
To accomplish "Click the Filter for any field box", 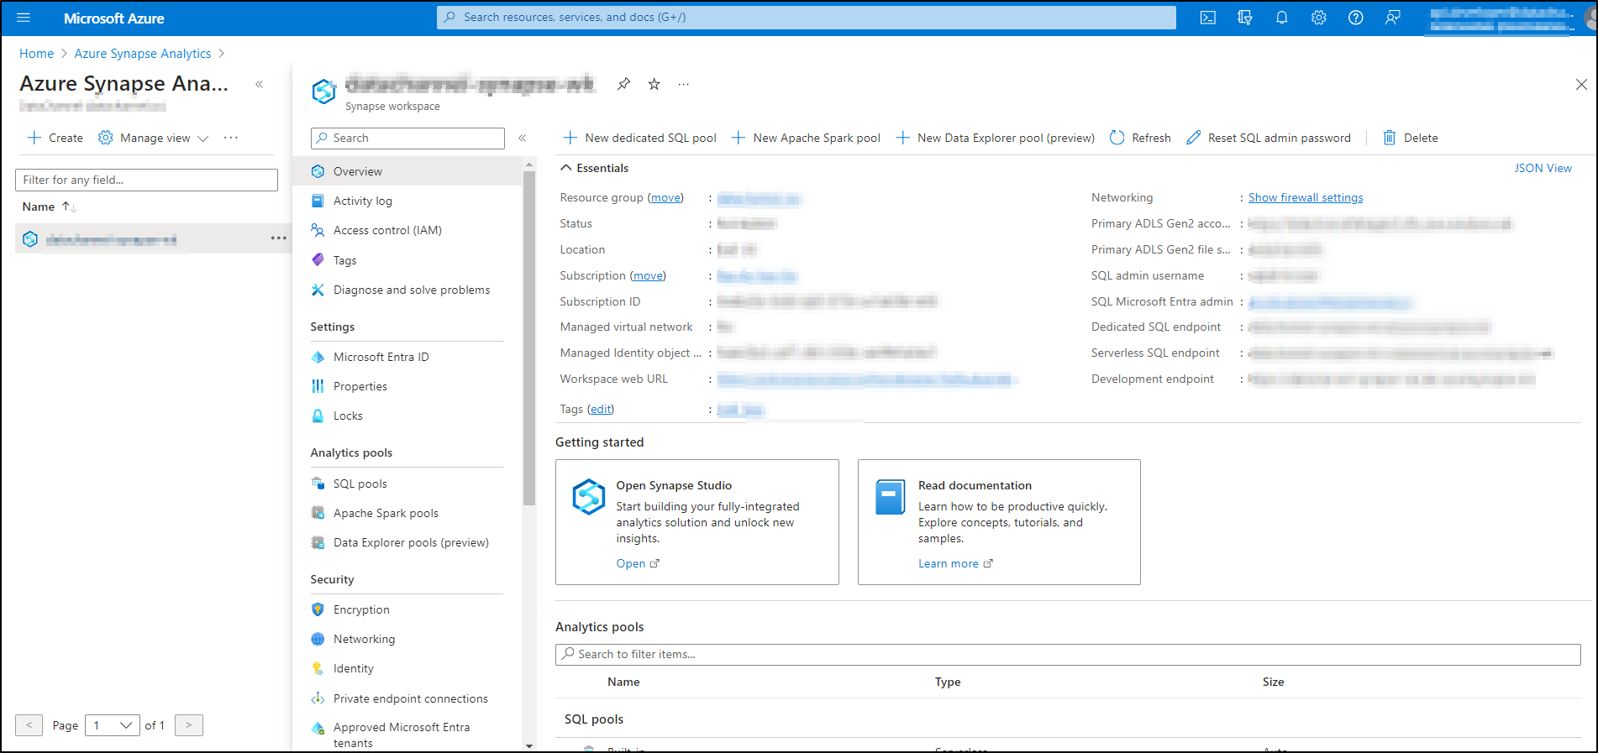I will (x=146, y=180).
